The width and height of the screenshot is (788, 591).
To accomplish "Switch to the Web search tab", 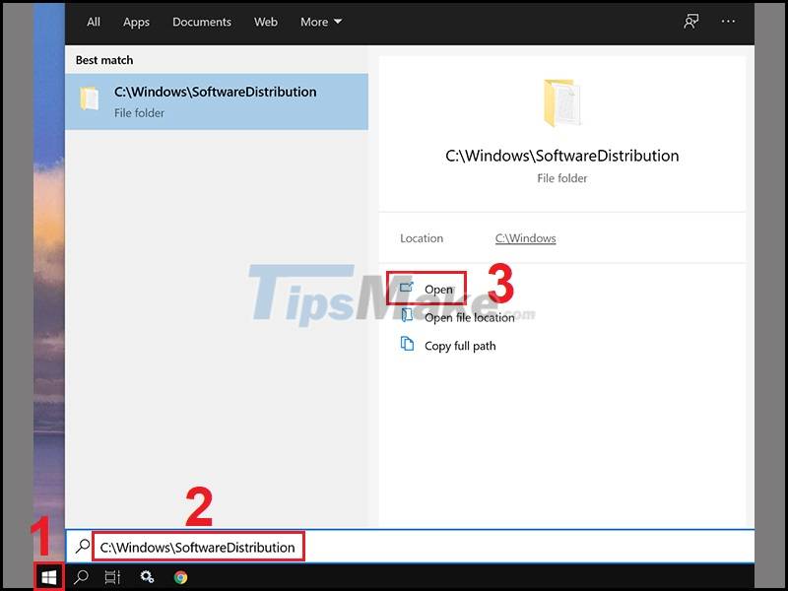I will (265, 22).
